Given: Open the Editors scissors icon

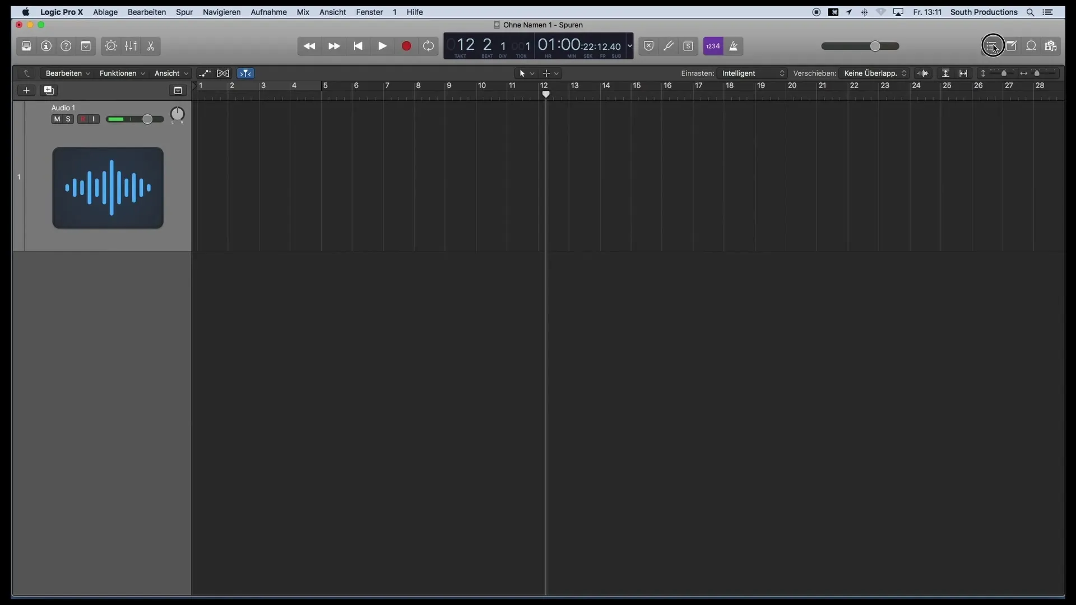Looking at the screenshot, I should point(151,46).
